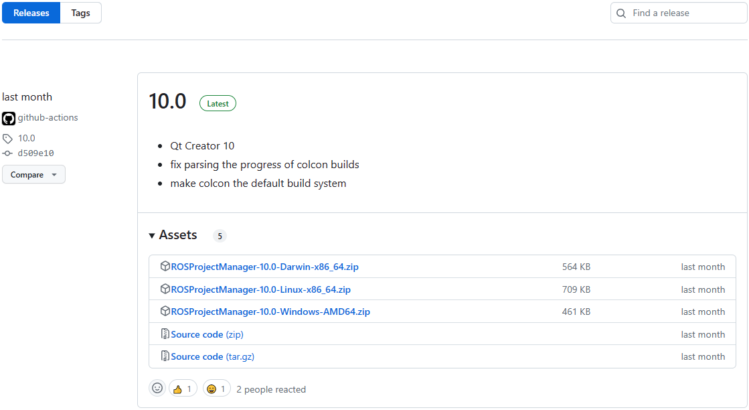The width and height of the screenshot is (749, 410).
Task: Click last month label above github-actions
Action: [27, 97]
